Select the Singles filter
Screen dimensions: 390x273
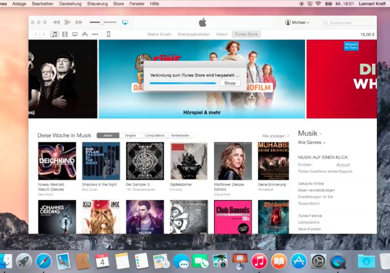[130, 136]
